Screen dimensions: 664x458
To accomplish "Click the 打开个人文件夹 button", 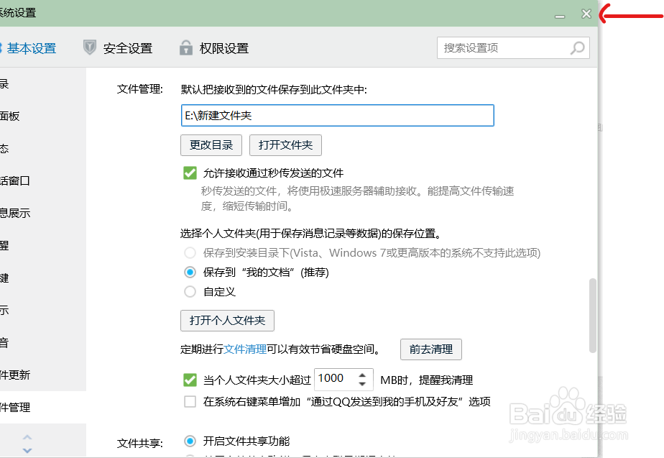I will (x=227, y=321).
